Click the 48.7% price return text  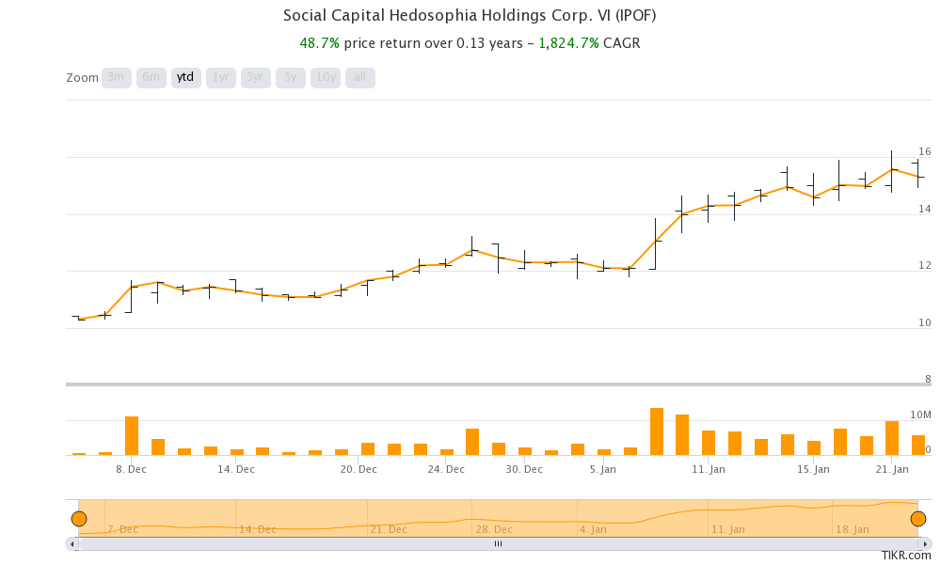tap(319, 42)
